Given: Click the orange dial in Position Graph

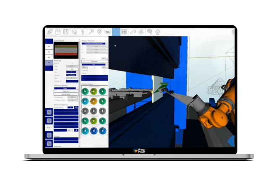Looking at the screenshot, I should [x=94, y=101].
